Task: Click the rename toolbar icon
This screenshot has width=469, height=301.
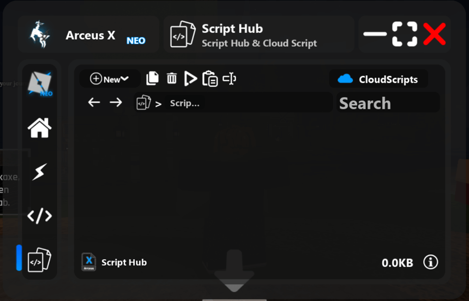Action: [x=229, y=78]
